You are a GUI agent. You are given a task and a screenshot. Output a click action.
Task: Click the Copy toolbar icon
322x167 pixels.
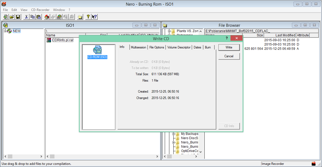(32, 17)
